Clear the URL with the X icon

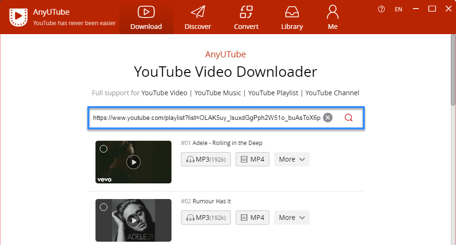click(328, 118)
